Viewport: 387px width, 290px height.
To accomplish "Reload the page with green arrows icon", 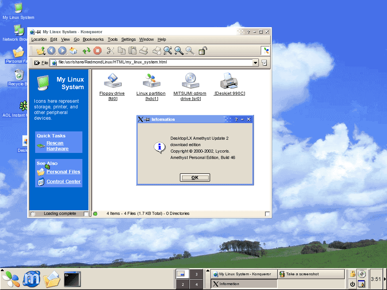I will tap(87, 51).
